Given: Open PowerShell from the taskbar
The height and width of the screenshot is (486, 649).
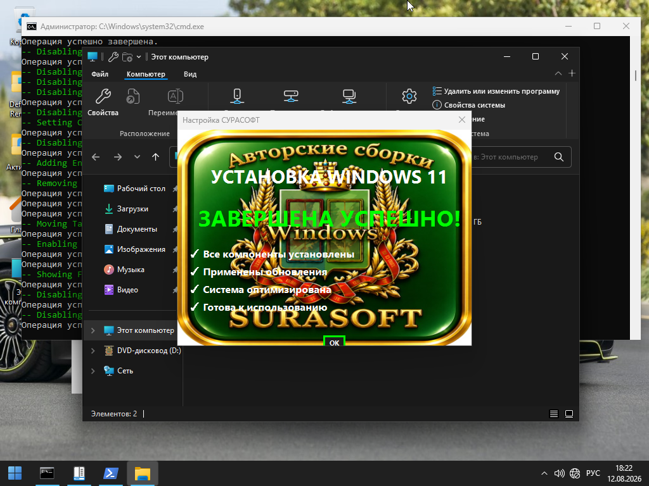Looking at the screenshot, I should click(110, 473).
